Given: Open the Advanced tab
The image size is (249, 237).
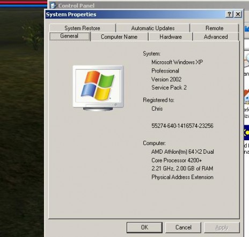Looking at the screenshot, I should (x=216, y=37).
